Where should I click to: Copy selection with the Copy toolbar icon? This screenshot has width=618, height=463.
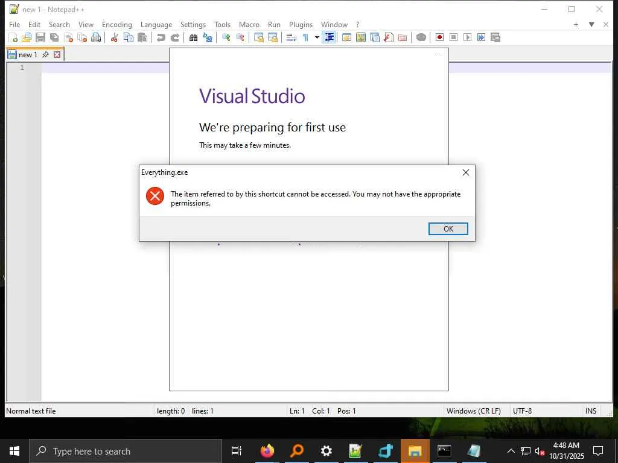tap(129, 37)
